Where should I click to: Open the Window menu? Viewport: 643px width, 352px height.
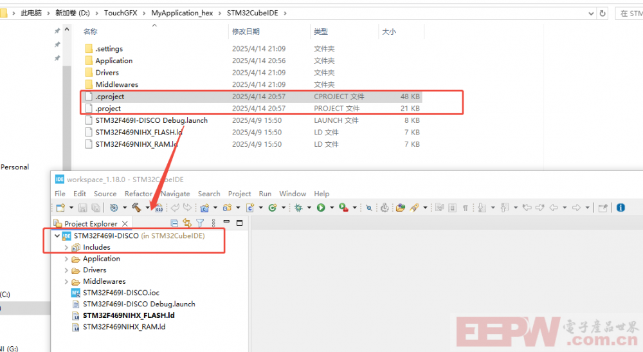coord(293,194)
